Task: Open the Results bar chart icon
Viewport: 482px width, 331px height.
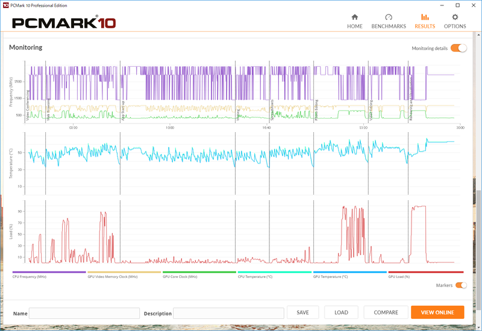Action: coord(425,17)
